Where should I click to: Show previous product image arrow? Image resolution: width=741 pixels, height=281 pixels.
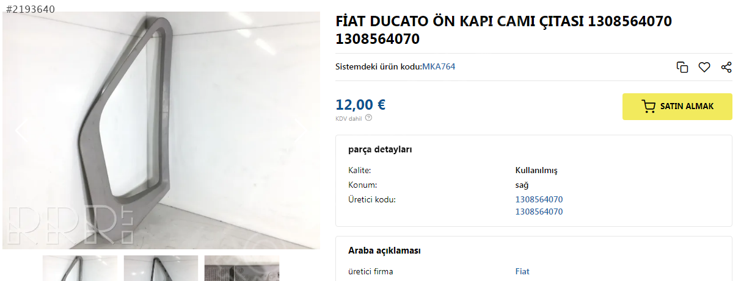coord(21,130)
